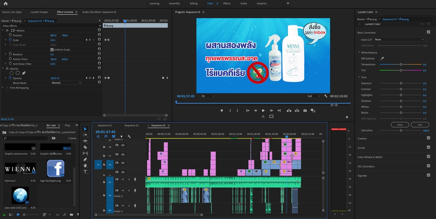
Task: Hide track V8 with eye icon
Action: (x=123, y=145)
